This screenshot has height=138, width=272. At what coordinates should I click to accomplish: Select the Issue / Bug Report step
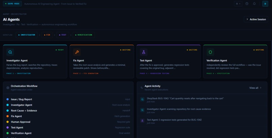coord(69,99)
